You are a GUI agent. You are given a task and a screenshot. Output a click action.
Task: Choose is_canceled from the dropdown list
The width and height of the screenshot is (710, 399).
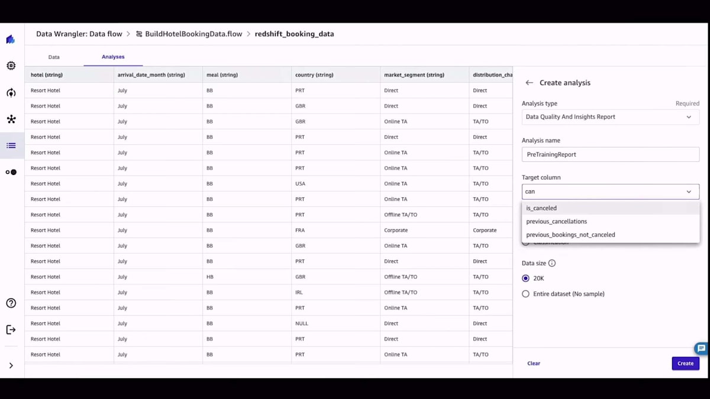click(611, 208)
